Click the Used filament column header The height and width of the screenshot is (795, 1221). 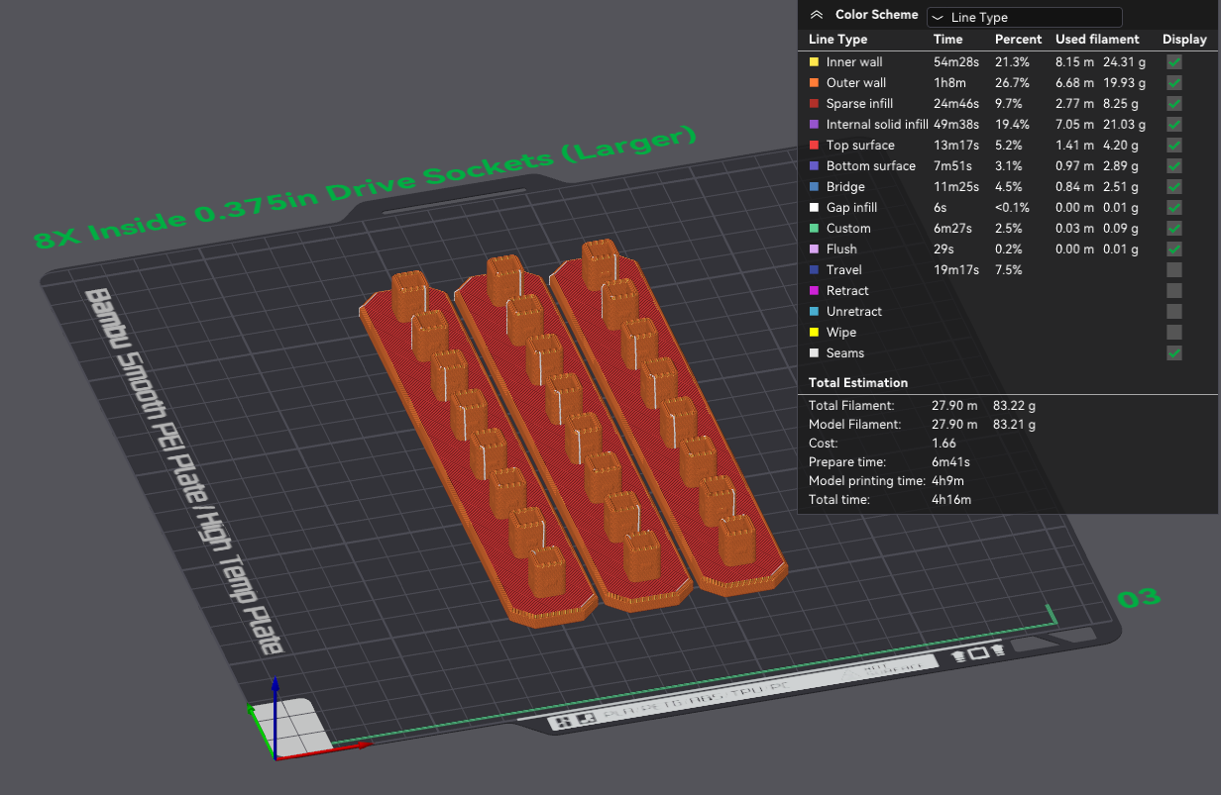coord(1097,40)
